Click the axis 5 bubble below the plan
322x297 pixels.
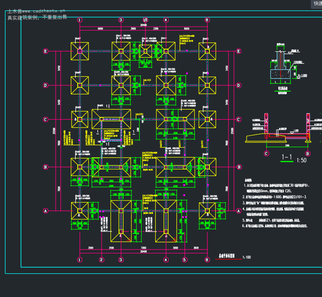(x=184, y=260)
